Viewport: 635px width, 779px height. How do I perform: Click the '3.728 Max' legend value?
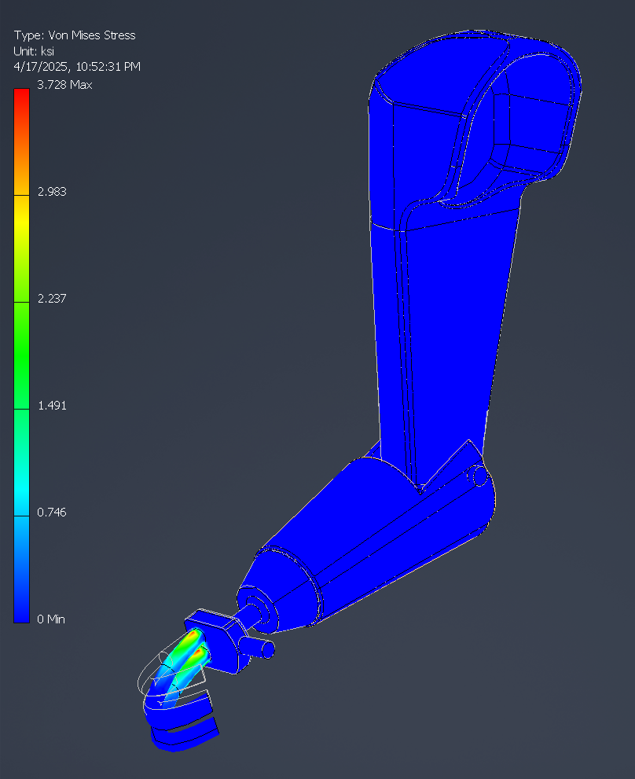(x=64, y=85)
